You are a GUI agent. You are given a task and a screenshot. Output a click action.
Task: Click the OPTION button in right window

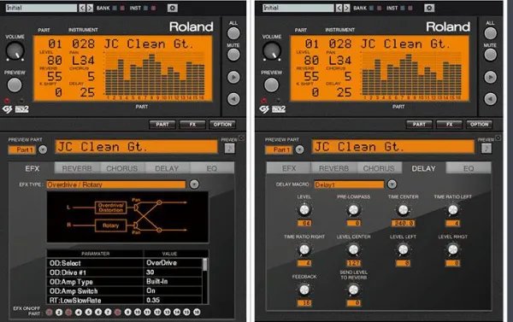click(x=480, y=125)
